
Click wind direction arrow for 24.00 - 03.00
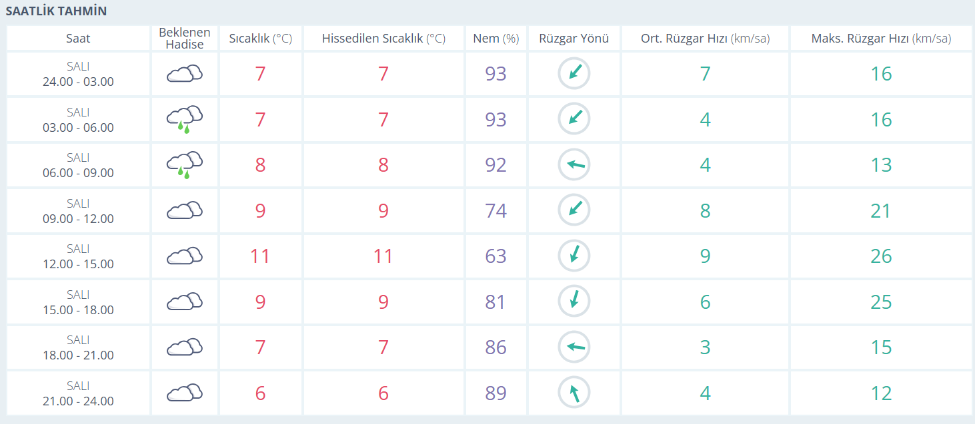(574, 74)
